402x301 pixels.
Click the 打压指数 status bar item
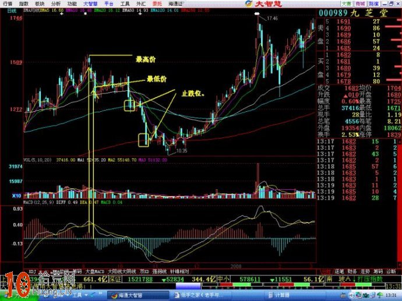370,279
